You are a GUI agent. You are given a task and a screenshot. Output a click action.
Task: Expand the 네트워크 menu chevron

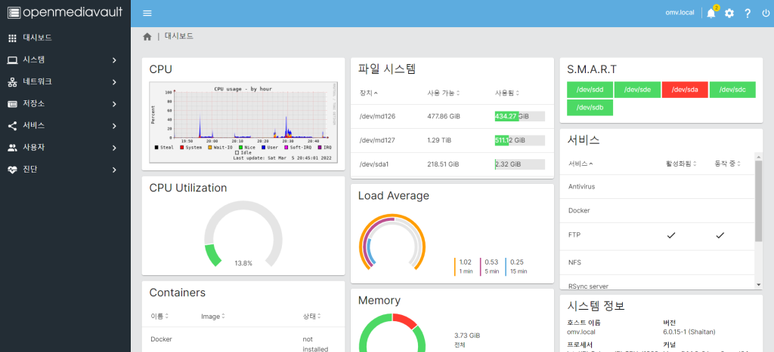tap(114, 81)
